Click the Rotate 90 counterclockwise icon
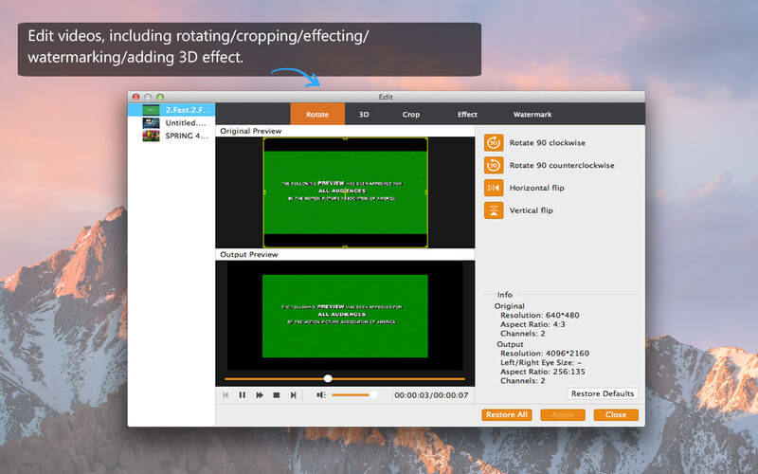 pyautogui.click(x=494, y=165)
